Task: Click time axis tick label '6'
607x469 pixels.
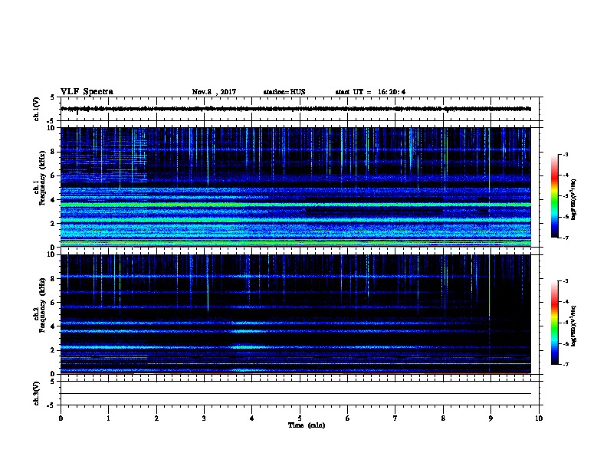Action: (348, 418)
